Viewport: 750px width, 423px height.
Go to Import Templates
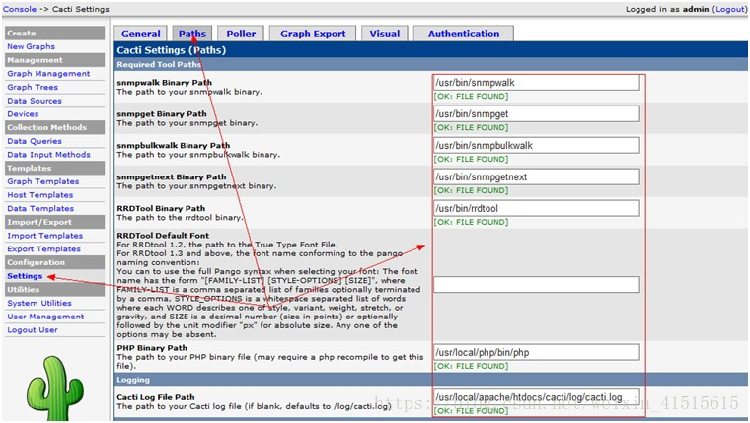coord(45,236)
